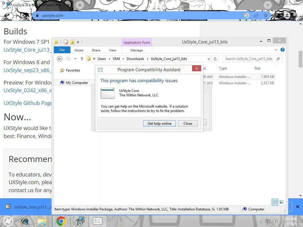
Task: Open UXStyle Github Page link
Action: pyautogui.click(x=28, y=103)
